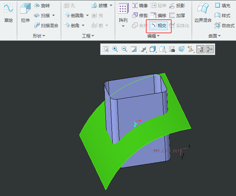Viewport: 236px width, 196px height.
Task: Click the Repaint screen icon
Action: coord(134,49)
